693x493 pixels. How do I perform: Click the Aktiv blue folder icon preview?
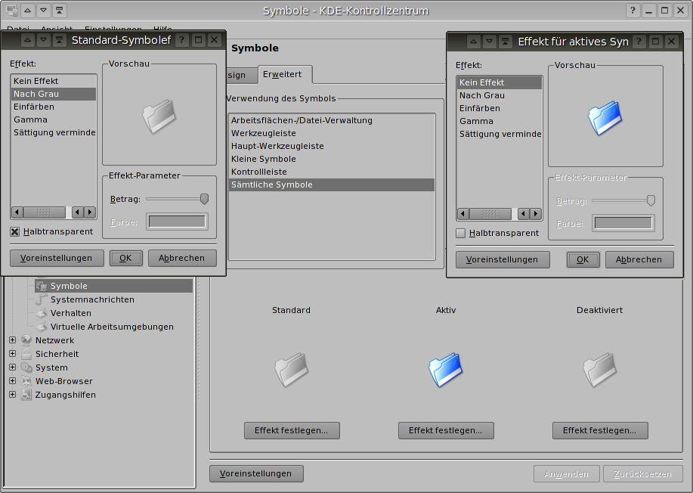point(446,369)
